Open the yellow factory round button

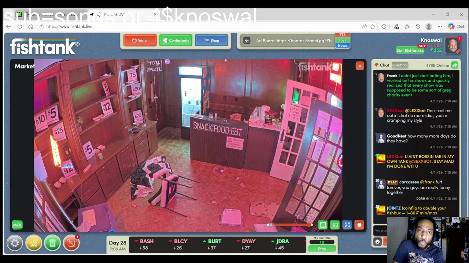pos(33,243)
